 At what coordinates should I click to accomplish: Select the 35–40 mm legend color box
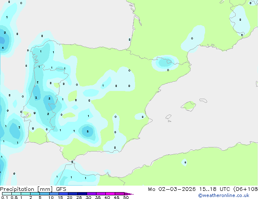click(x=101, y=194)
